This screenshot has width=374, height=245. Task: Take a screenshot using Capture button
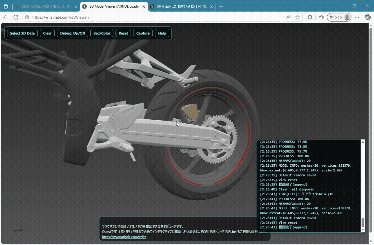[143, 33]
